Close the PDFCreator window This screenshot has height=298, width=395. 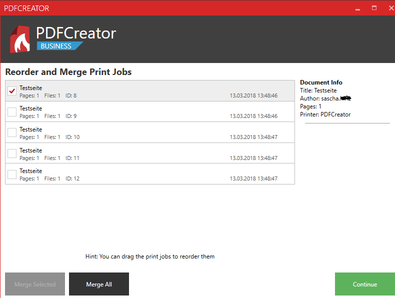point(391,8)
